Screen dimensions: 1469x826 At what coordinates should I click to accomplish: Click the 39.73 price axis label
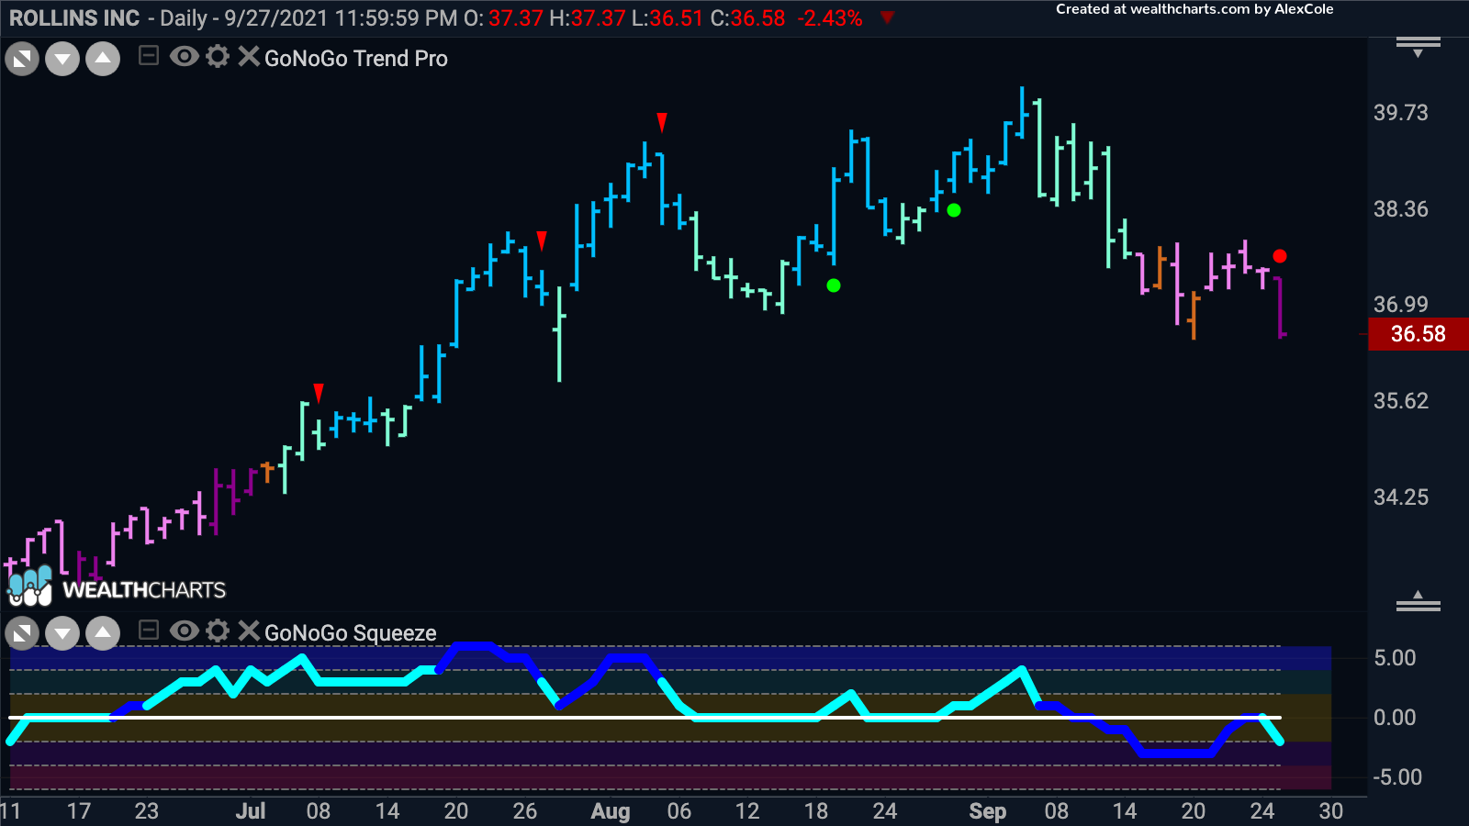(x=1401, y=113)
